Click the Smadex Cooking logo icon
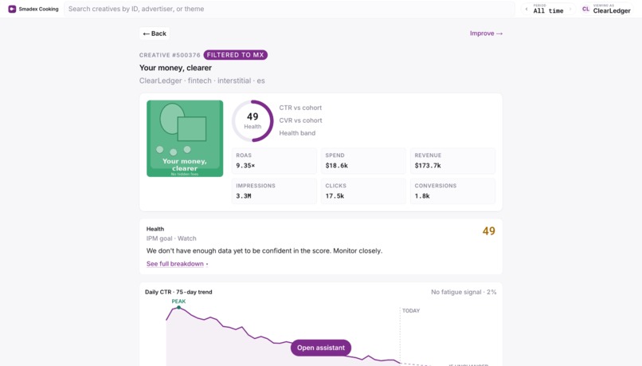 [12, 9]
